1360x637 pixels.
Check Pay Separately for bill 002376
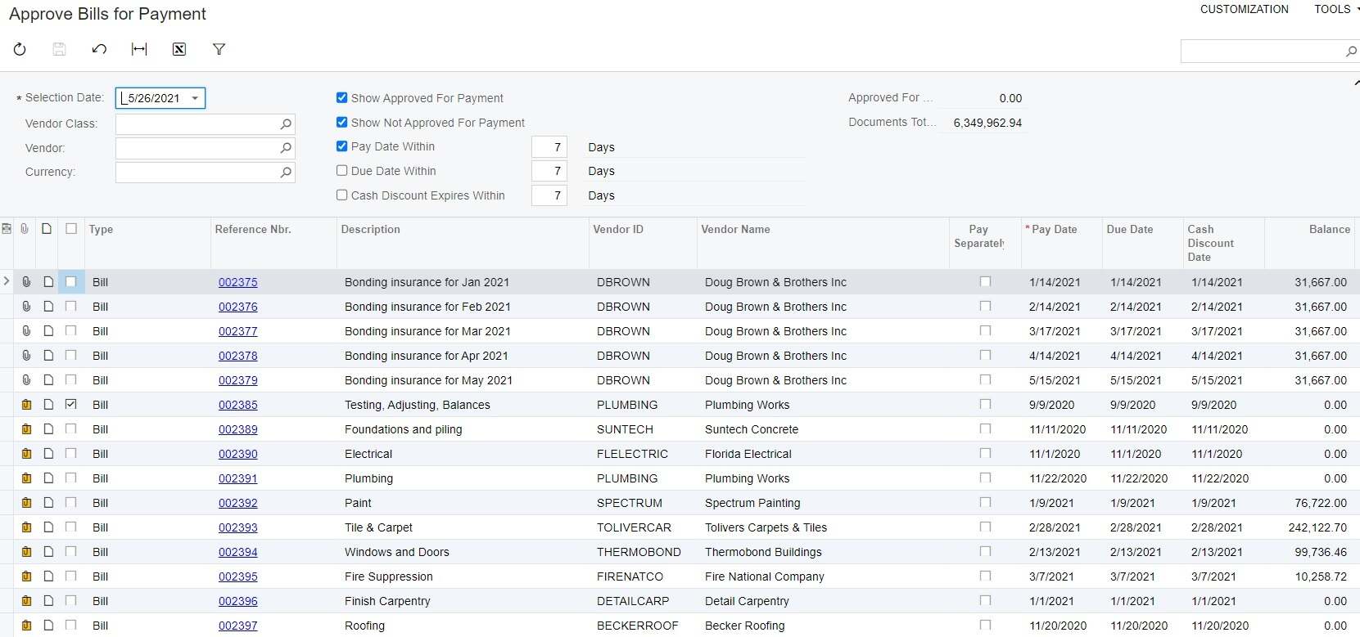coord(985,307)
